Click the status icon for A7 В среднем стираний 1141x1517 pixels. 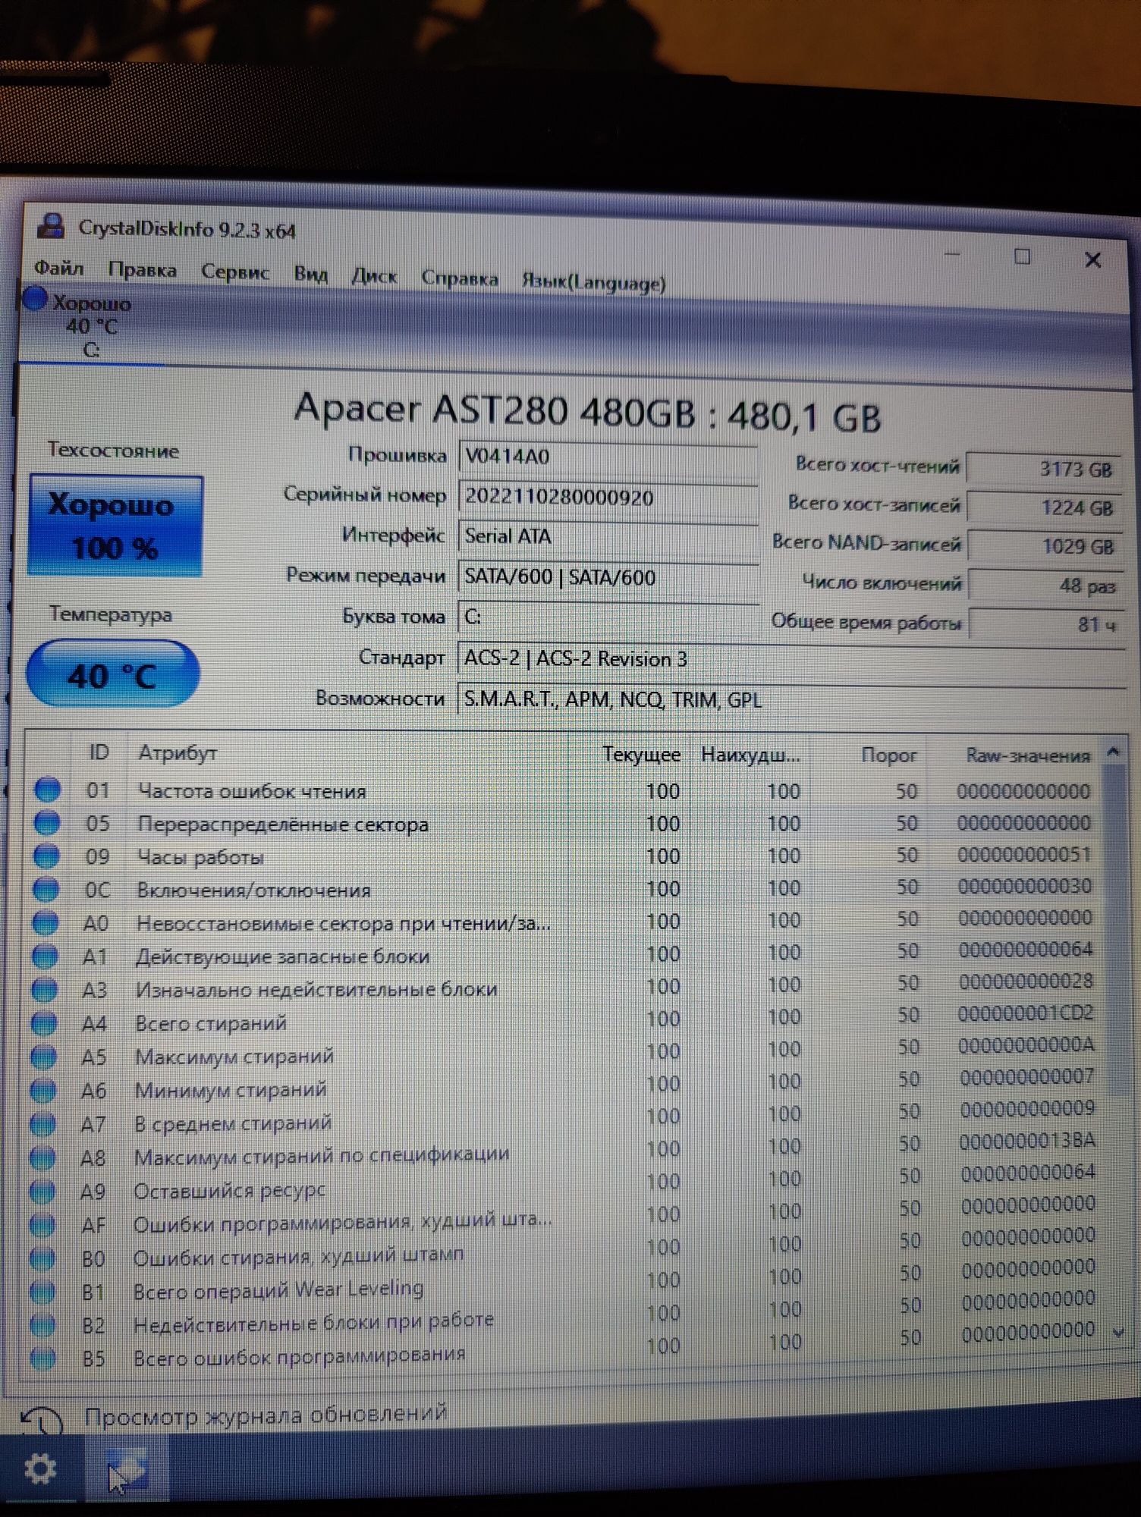coord(43,1123)
